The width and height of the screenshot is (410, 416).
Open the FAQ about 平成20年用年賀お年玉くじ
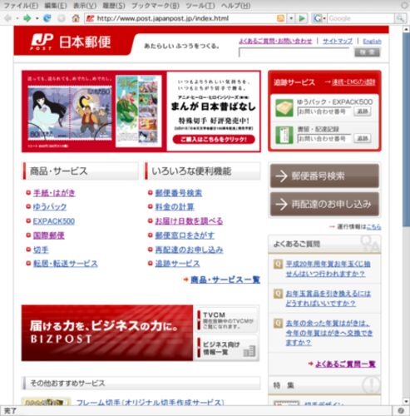(328, 269)
